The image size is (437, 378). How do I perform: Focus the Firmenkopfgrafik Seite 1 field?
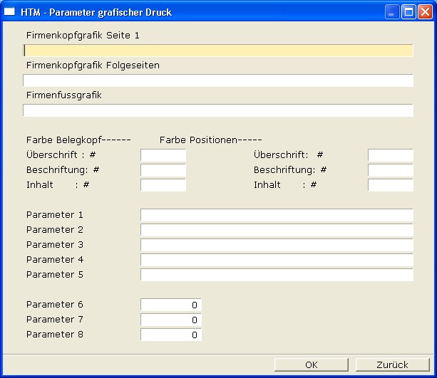click(x=218, y=51)
